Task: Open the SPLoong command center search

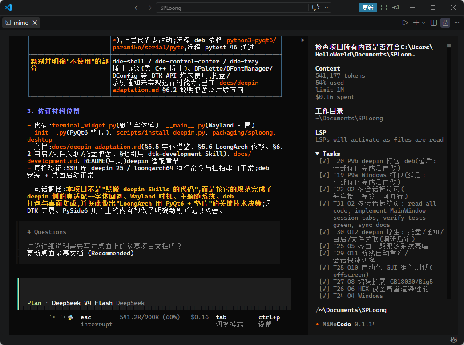Action: point(232,8)
